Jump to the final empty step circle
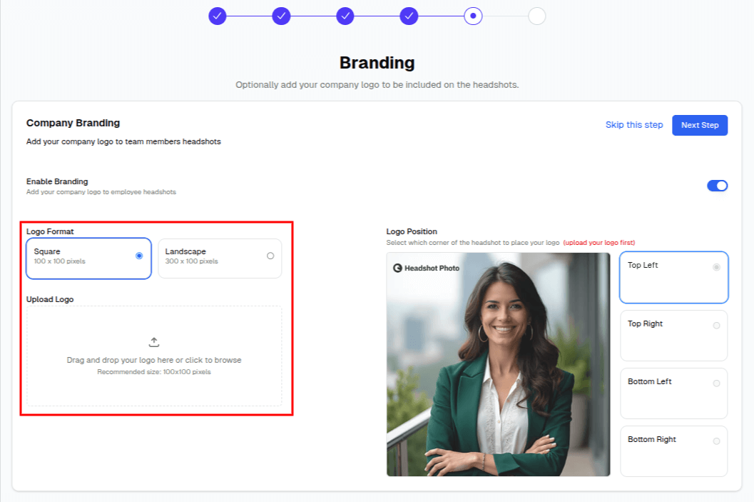This screenshot has height=502, width=754. (536, 16)
